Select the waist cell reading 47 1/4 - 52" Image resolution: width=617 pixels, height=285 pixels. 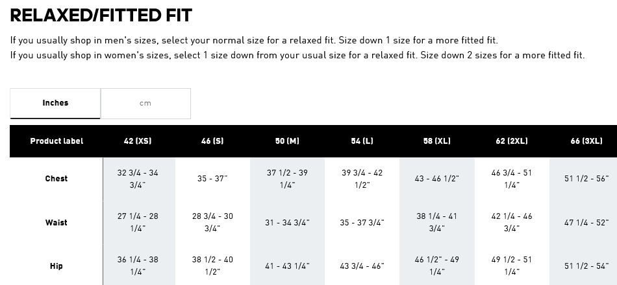point(586,223)
